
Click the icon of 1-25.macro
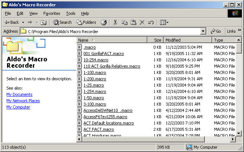pos(79,85)
